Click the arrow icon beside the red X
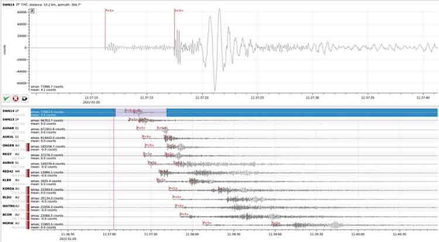 (x=25, y=98)
